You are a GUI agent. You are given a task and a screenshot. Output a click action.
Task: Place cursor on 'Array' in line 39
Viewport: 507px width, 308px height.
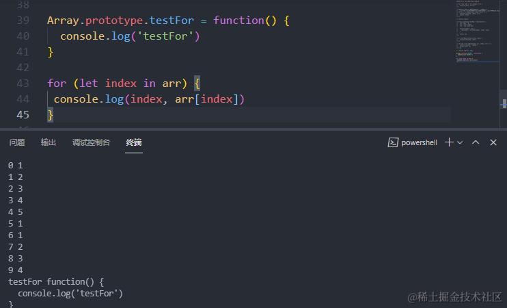tap(63, 21)
